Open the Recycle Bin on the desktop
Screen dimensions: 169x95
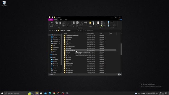(4, 3)
